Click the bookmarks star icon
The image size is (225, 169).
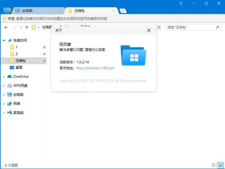(4, 18)
